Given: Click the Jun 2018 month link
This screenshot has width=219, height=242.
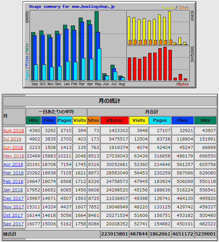Looking at the screenshot, I should tap(13, 147).
